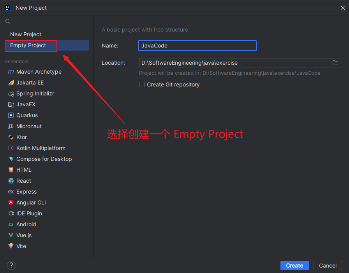This screenshot has width=349, height=273.
Task: Select Empty Project in the sidebar
Action: click(28, 45)
